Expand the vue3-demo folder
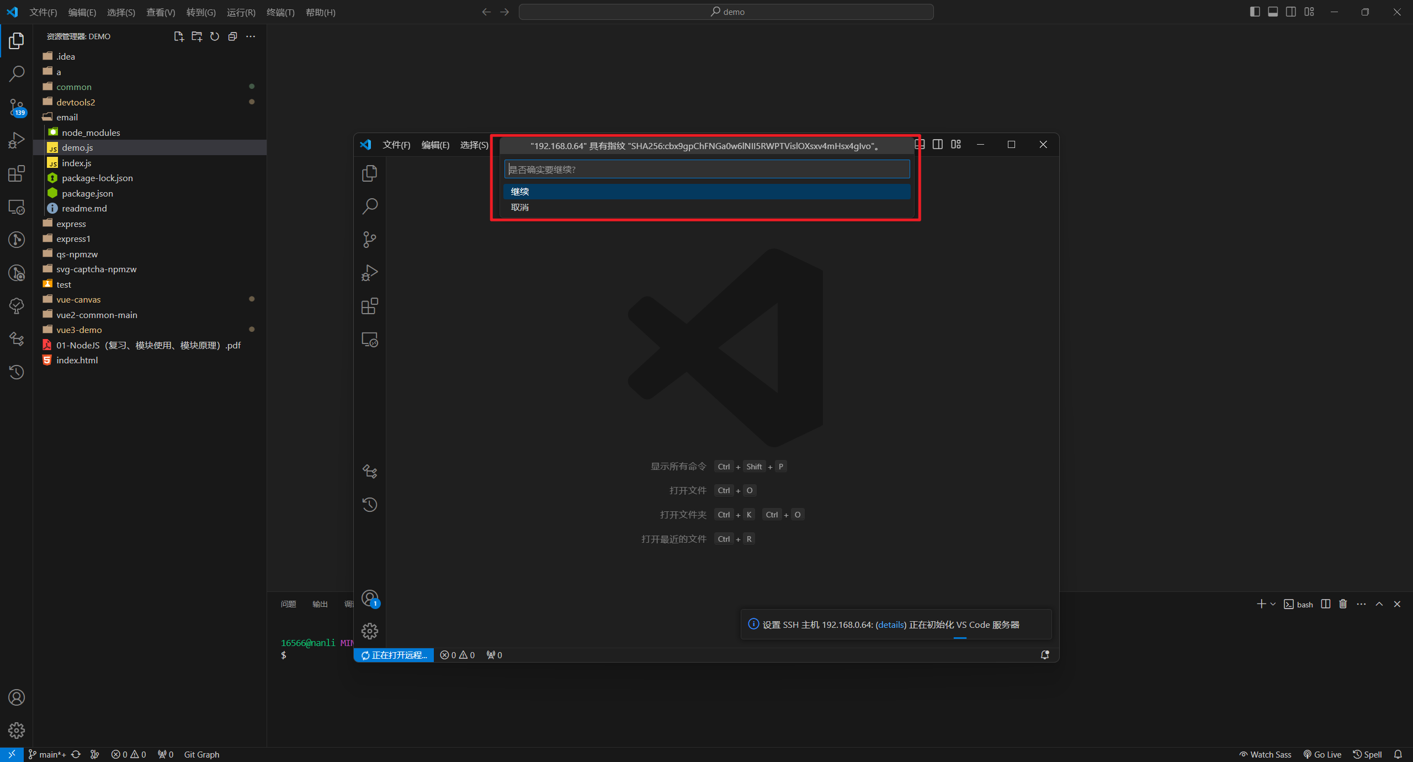 click(150, 330)
